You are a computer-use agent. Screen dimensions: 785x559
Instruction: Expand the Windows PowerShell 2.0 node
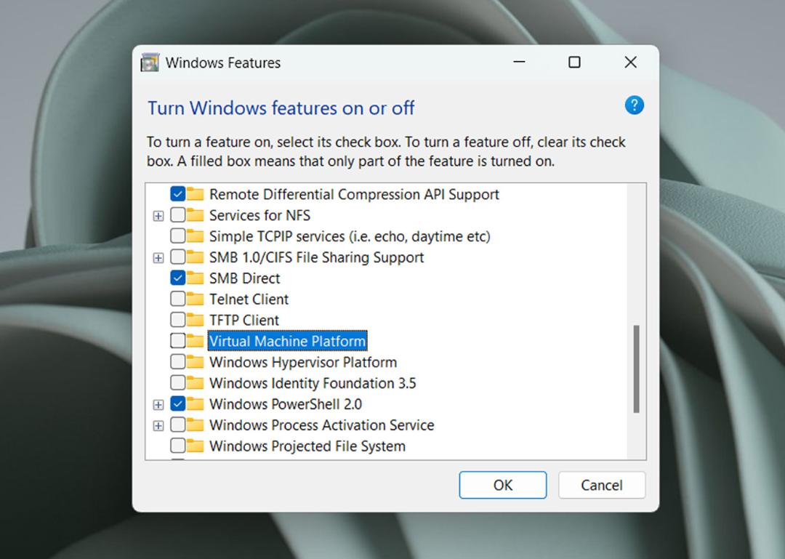pyautogui.click(x=158, y=405)
